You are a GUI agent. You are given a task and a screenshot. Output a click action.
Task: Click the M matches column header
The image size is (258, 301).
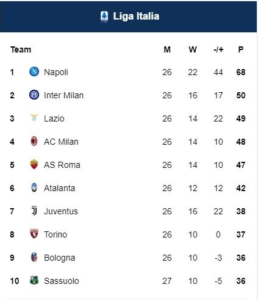(167, 49)
